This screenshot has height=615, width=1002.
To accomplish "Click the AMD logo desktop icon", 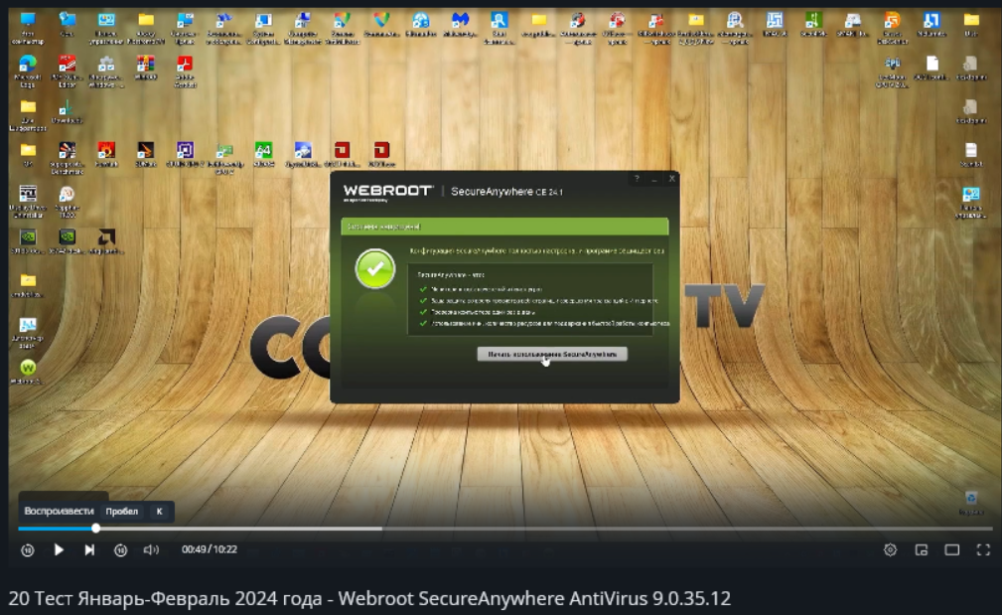I will pos(106,237).
